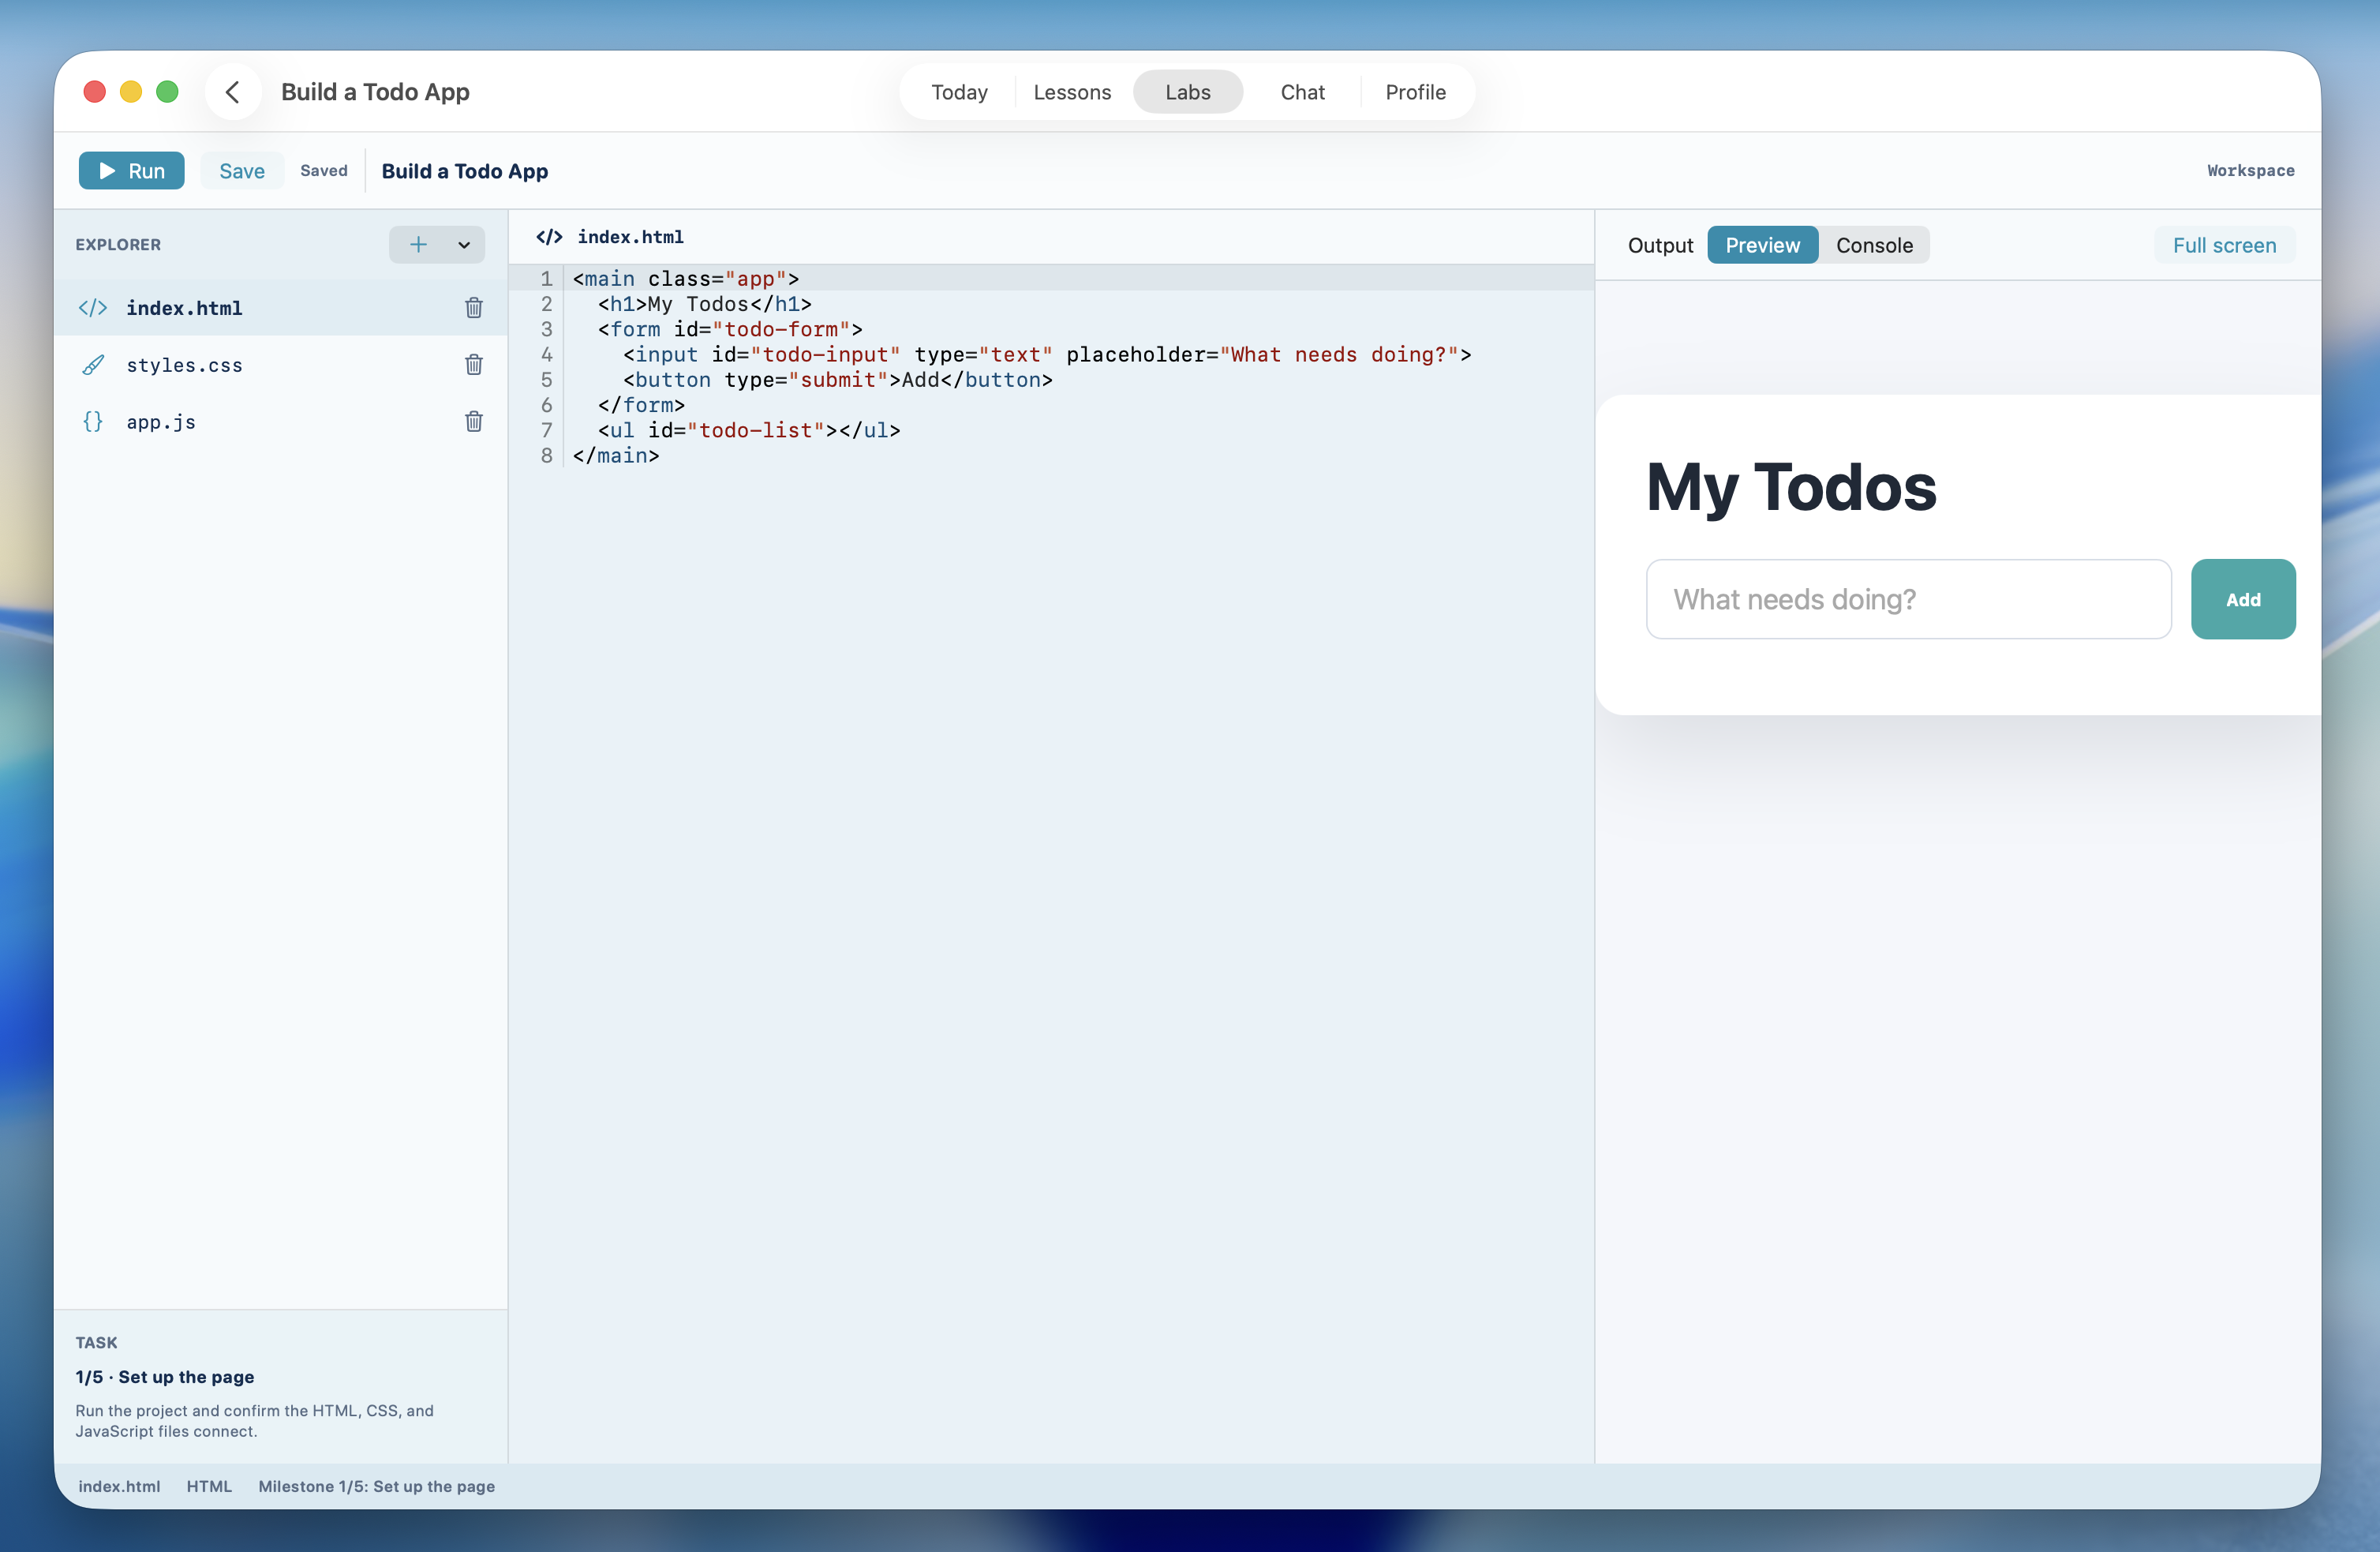This screenshot has width=2380, height=1552.
Task: Select the Labs tab
Action: point(1188,92)
